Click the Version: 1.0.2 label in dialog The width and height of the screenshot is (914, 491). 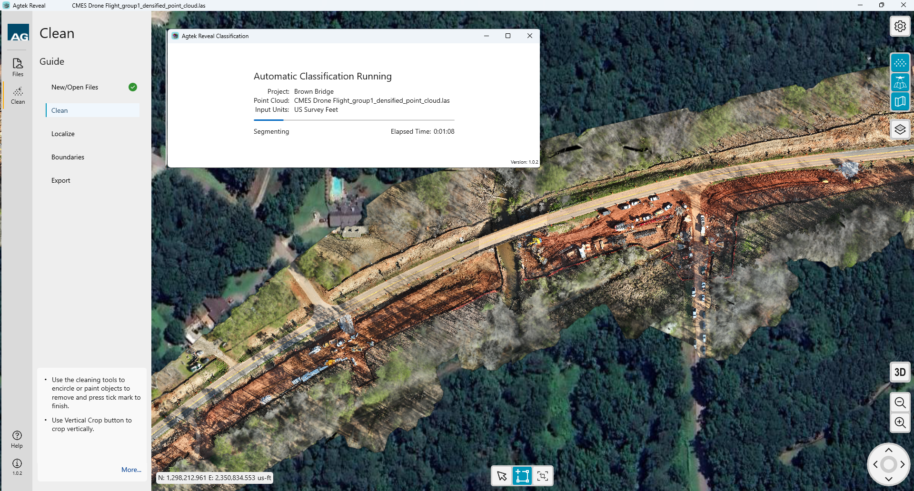pos(524,162)
